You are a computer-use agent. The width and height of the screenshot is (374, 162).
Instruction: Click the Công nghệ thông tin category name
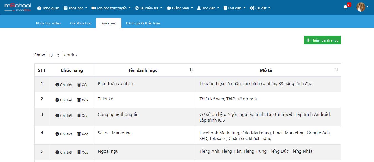click(x=118, y=114)
